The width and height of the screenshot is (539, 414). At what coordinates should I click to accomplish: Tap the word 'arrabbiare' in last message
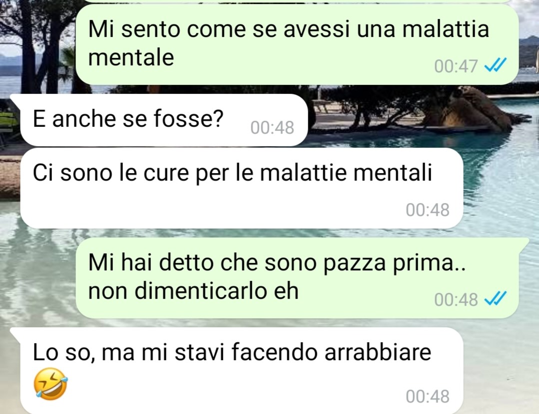(378, 353)
